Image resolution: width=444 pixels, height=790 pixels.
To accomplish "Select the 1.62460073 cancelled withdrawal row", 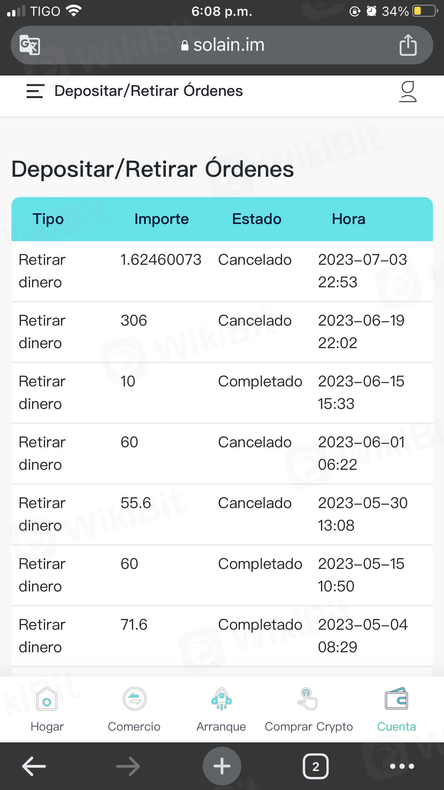I will click(222, 271).
